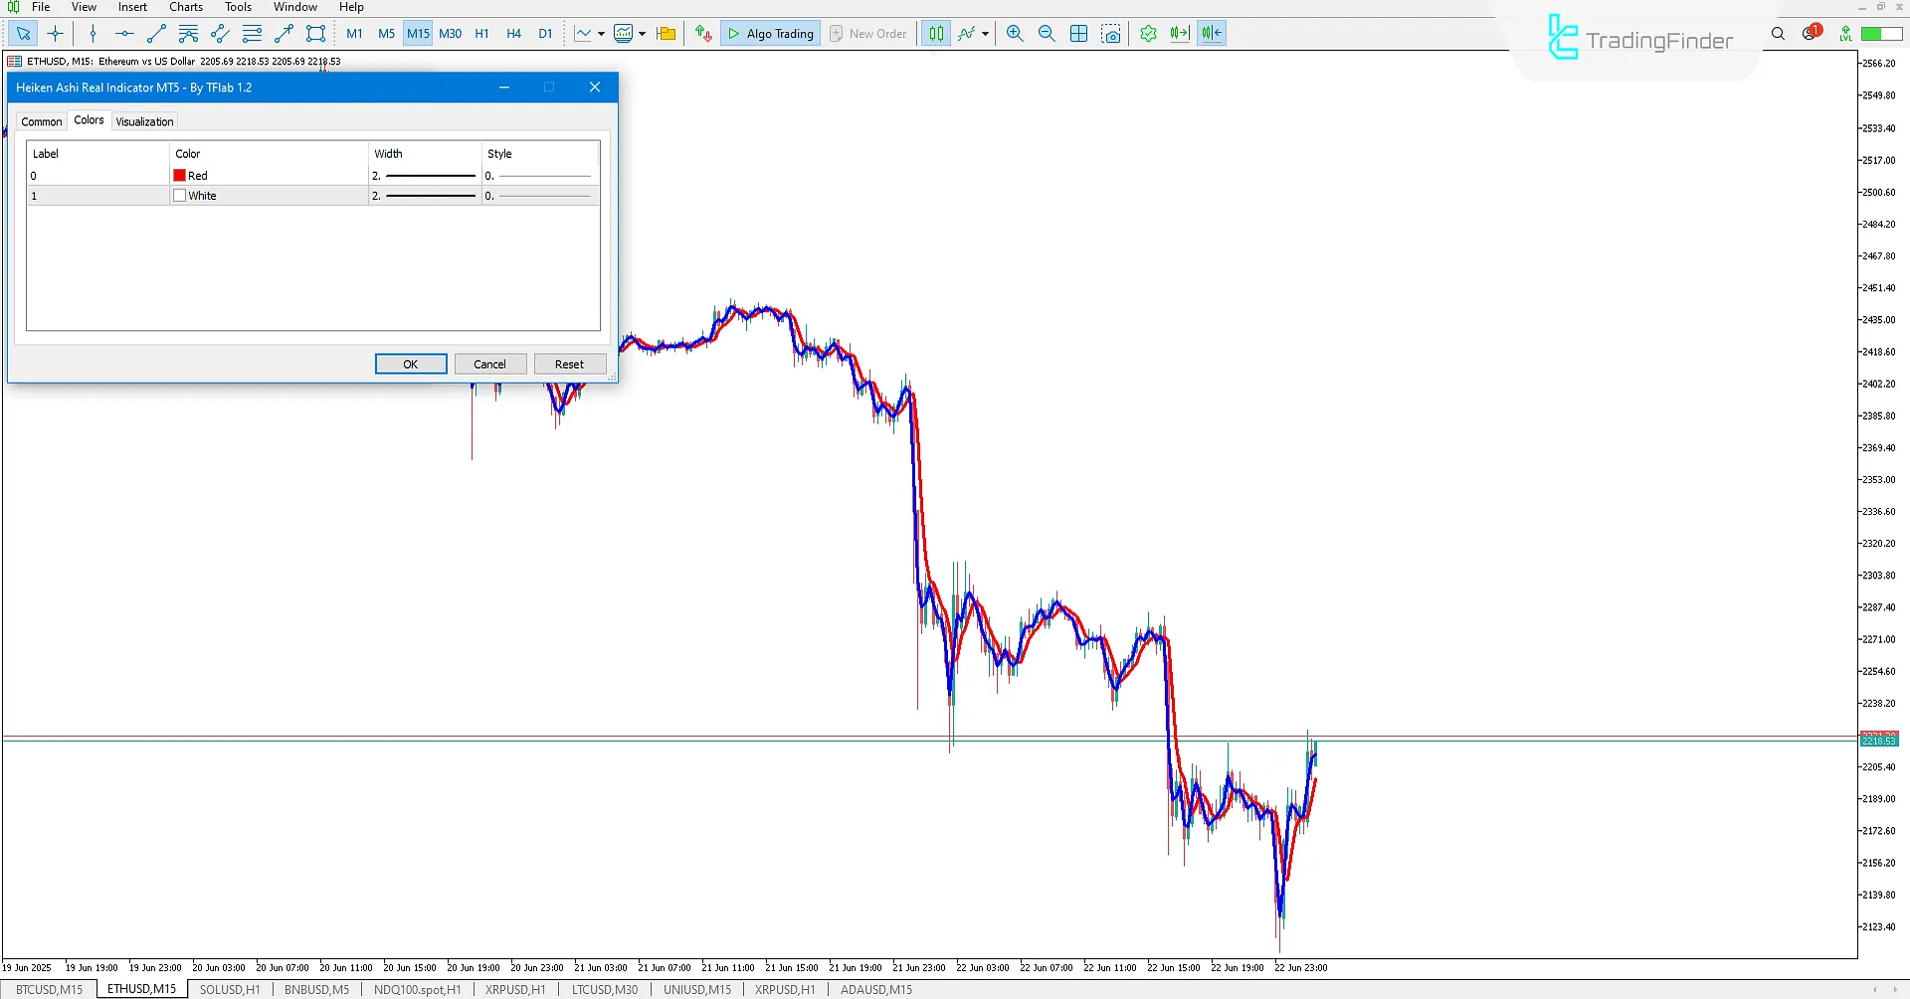Click the Zoom In magnifier icon
Screen dimensions: 1910x999
[x=1014, y=33]
